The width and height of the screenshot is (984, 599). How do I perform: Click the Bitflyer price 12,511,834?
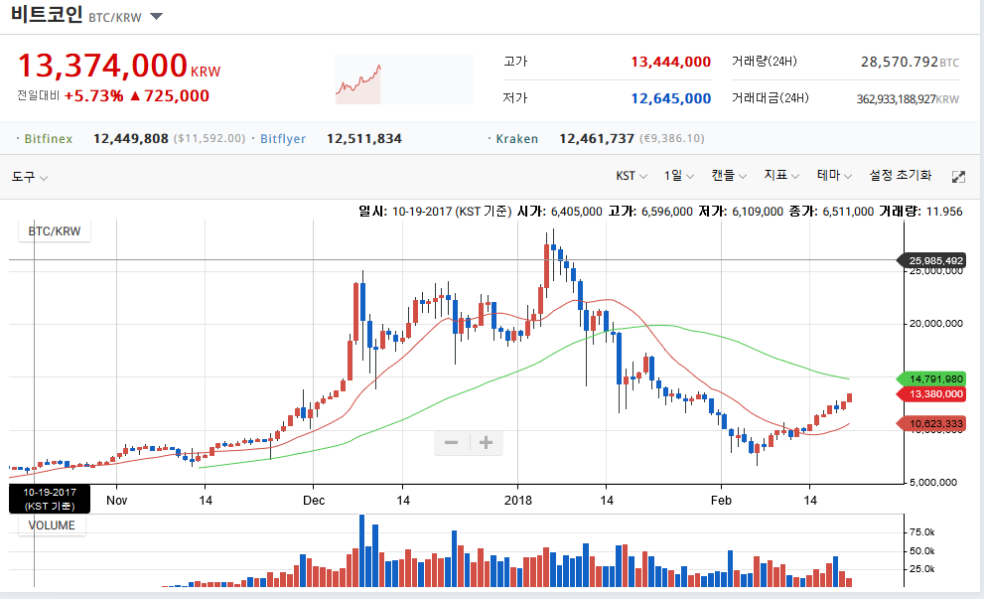[x=364, y=139]
